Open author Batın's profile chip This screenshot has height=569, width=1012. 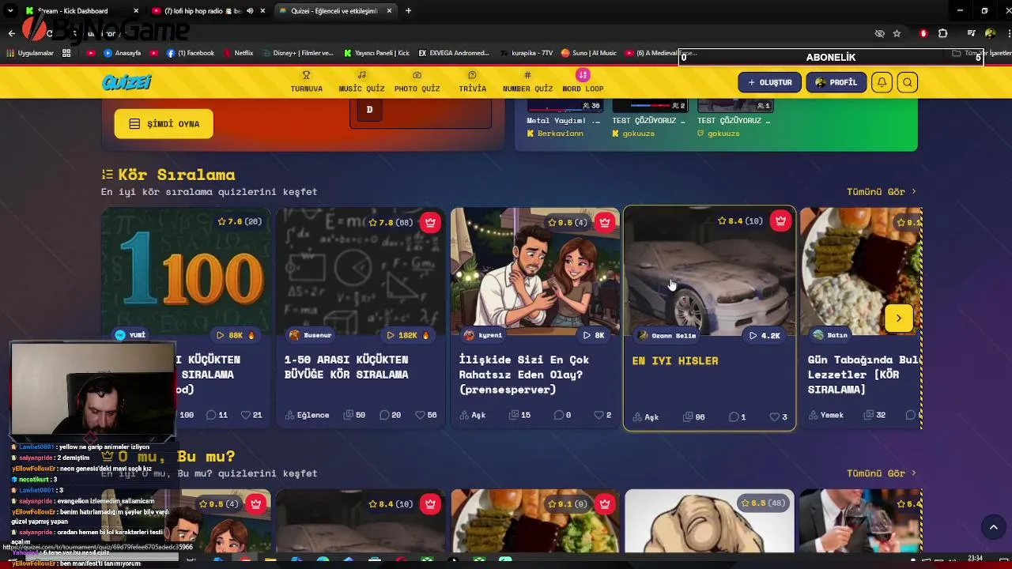[830, 335]
